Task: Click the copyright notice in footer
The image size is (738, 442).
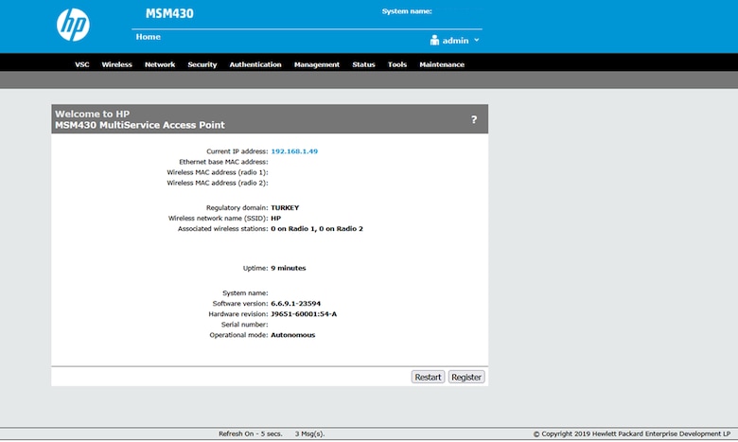Action: [x=632, y=433]
